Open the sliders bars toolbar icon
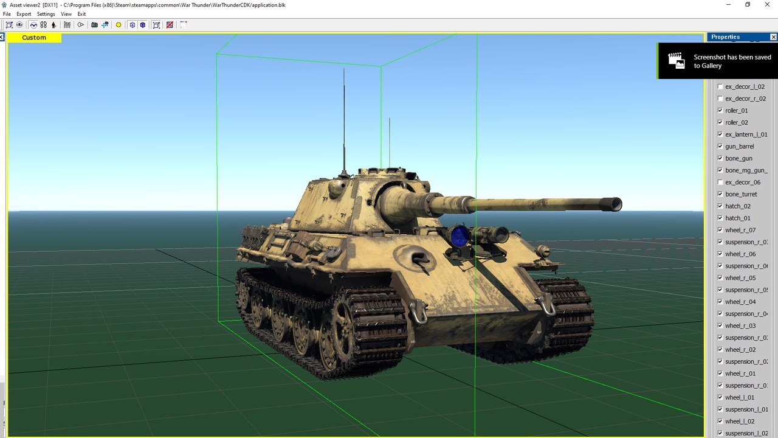The height and width of the screenshot is (438, 778). point(67,25)
